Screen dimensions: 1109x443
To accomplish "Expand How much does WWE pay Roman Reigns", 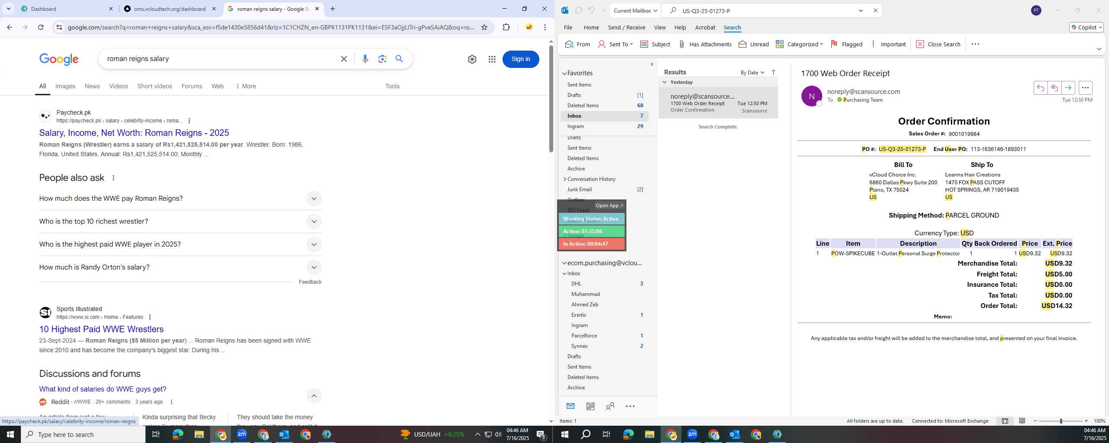I will 314,199.
